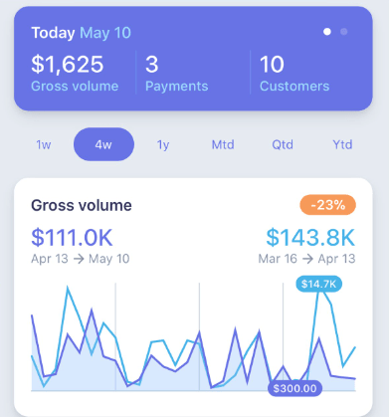389x417 pixels.
Task: Select the 4w time range tab
Action: pos(103,144)
